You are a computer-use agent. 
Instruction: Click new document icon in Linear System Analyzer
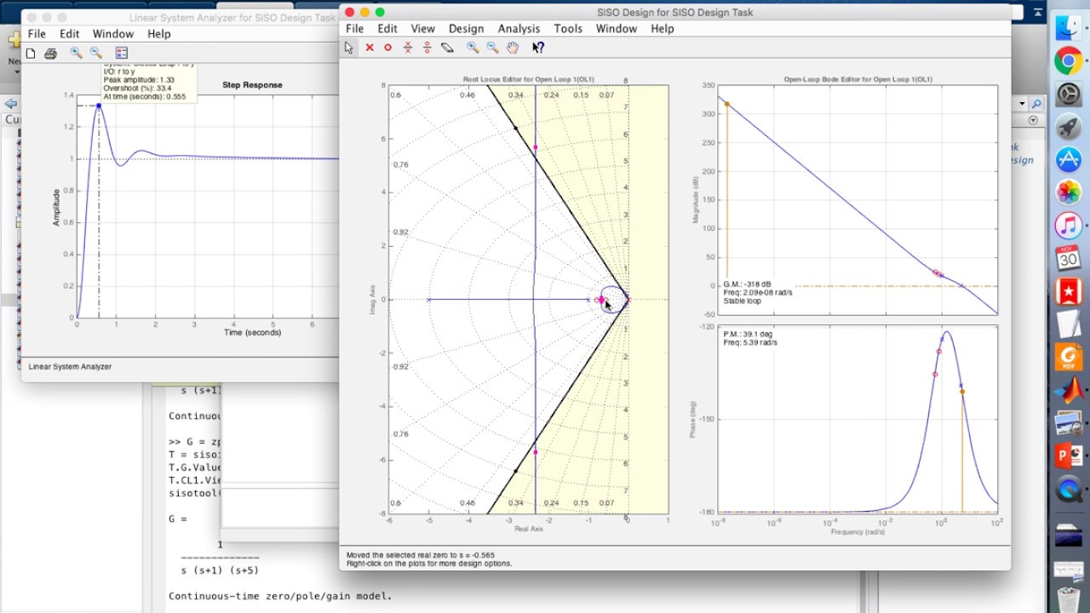pos(31,53)
